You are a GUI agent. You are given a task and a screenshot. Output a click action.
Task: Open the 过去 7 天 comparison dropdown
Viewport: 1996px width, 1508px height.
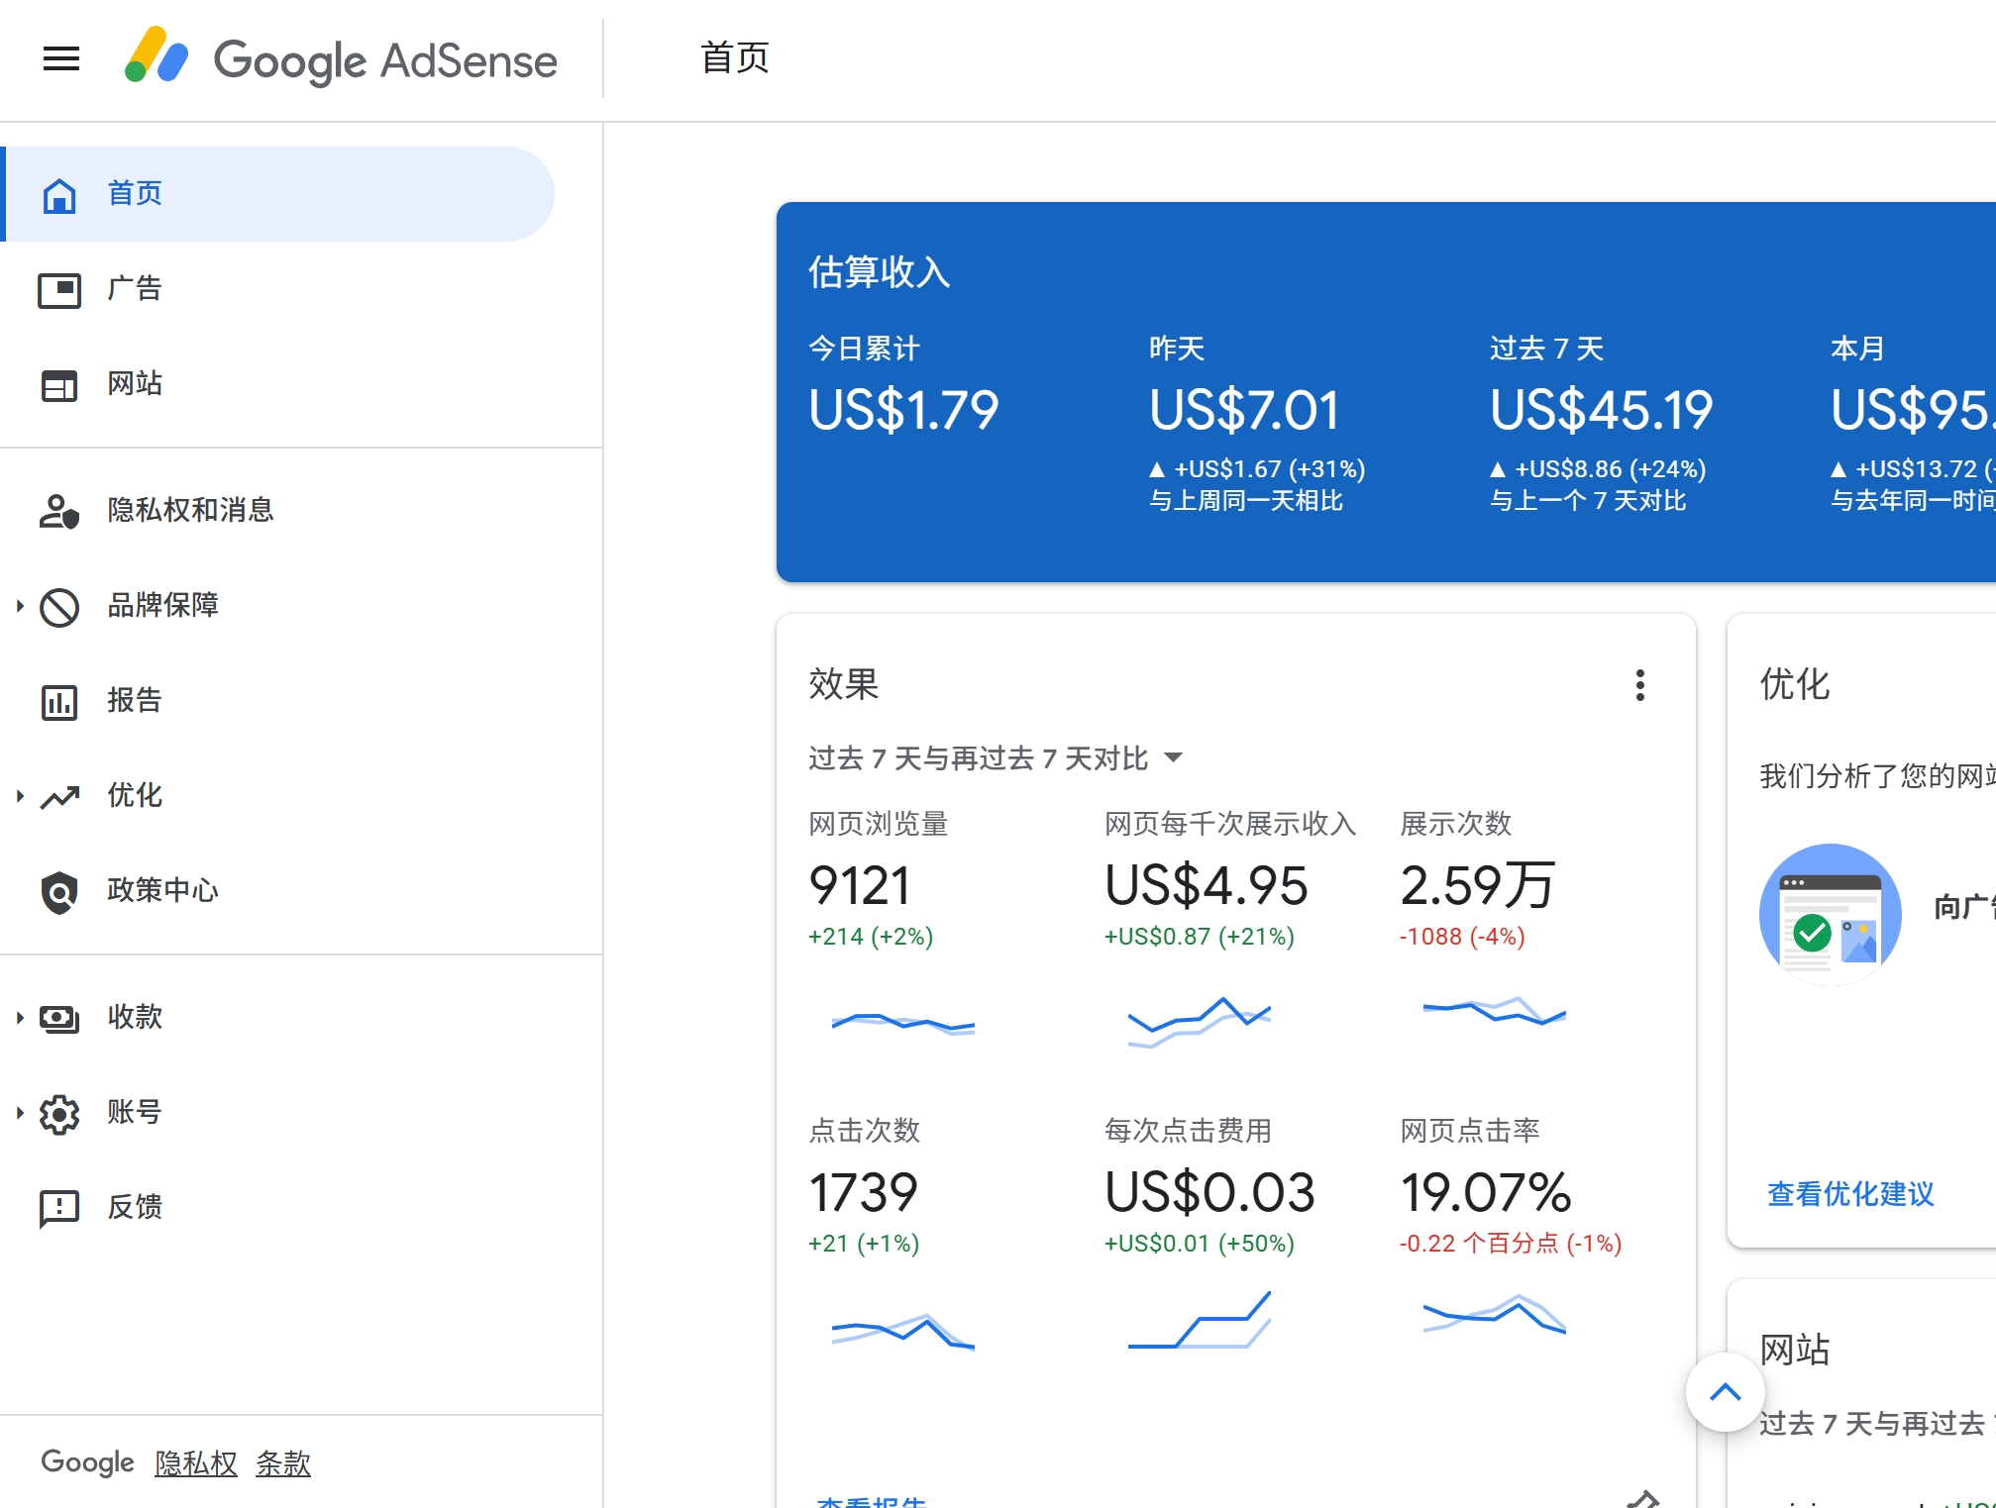point(996,758)
